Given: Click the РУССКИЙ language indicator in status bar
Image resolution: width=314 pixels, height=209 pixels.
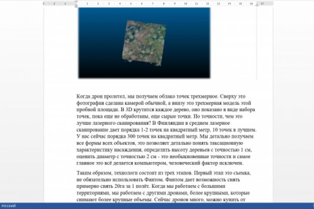Looking at the screenshot, I should 8,206.
